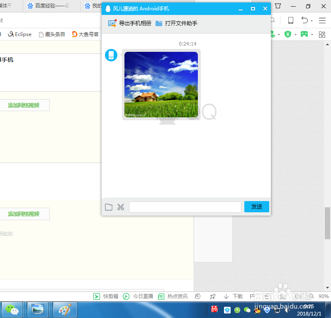This screenshot has height=318, width=331.
Task: Expand the yen shield dropdown arrow
Action: (x=295, y=34)
